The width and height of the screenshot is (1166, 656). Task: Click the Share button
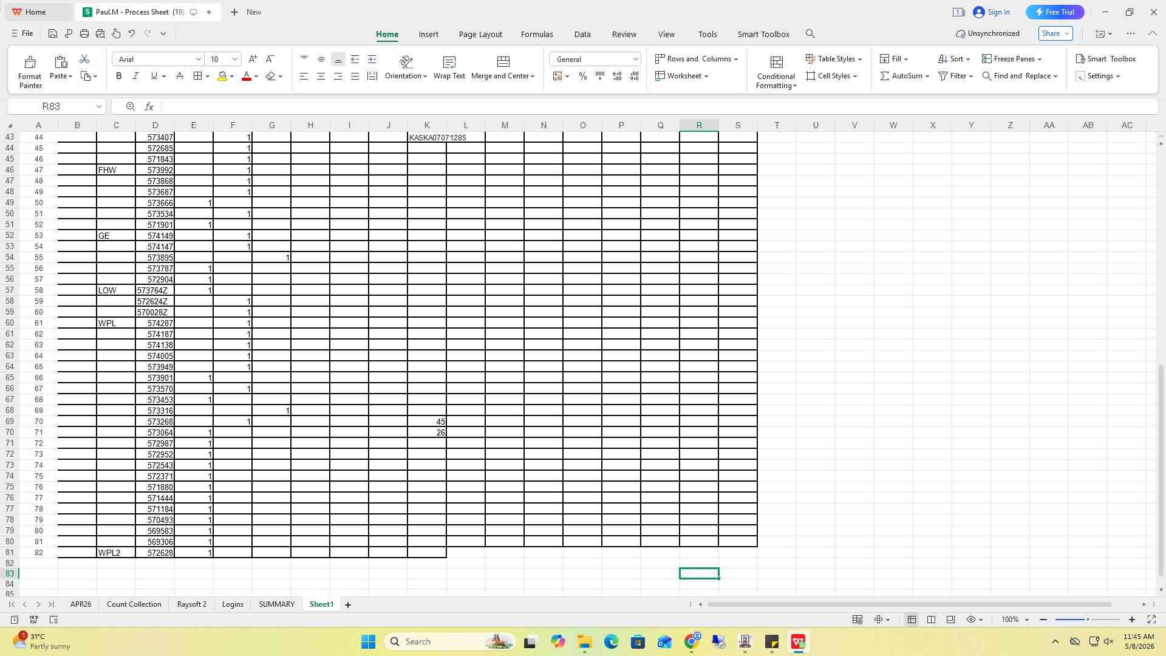(x=1055, y=33)
